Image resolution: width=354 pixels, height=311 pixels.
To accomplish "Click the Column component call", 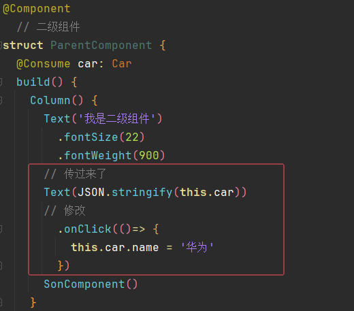I will [x=50, y=101].
